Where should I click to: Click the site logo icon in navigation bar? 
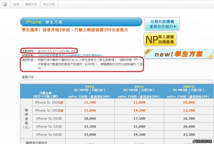5,4
